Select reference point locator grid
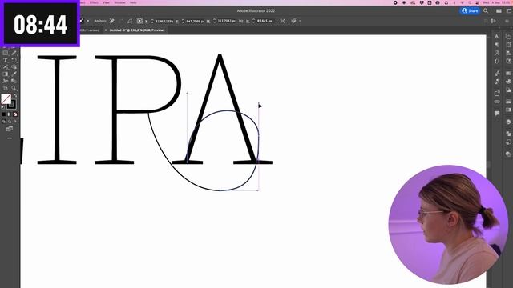Image resolution: width=513 pixels, height=288 pixels. tap(139, 21)
